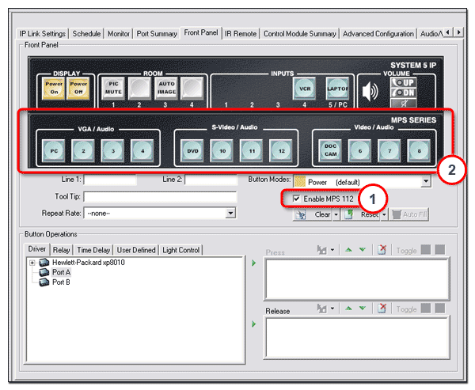The image size is (475, 390).
Task: Switch to the IR Remote tab
Action: coord(240,33)
